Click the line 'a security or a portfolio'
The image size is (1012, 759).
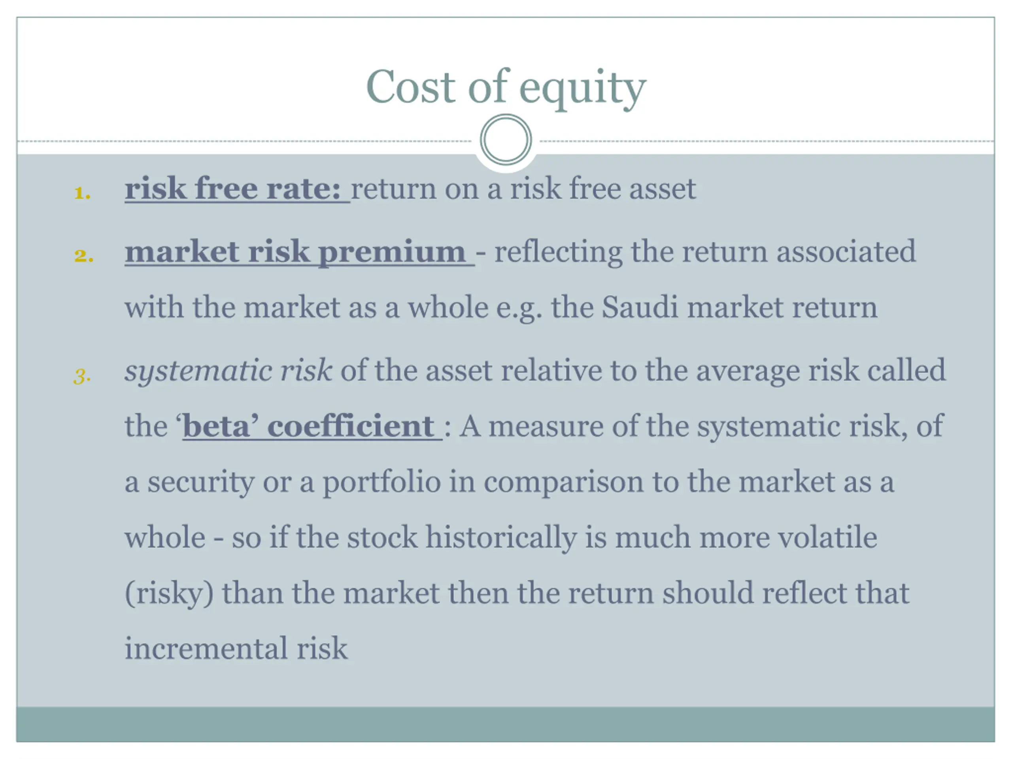pos(509,482)
